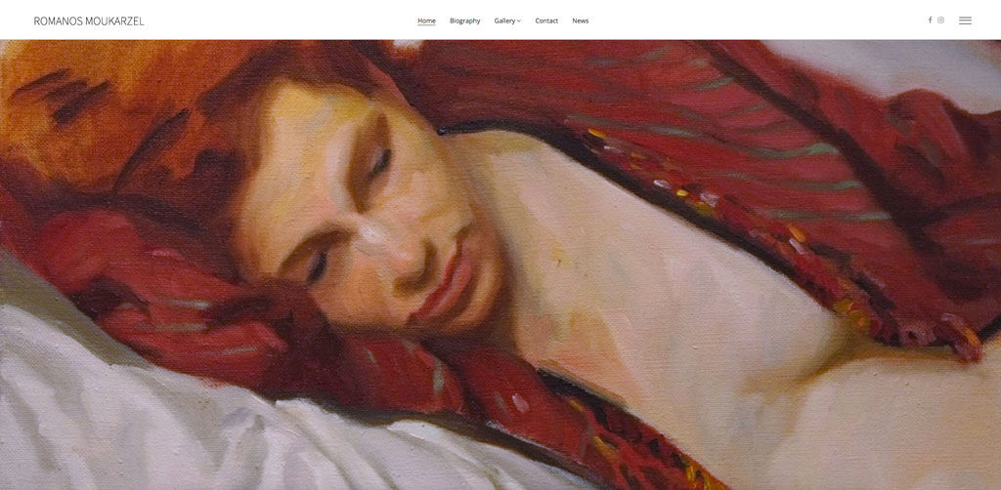
Task: Click the hero painting banner image
Action: tap(500, 265)
